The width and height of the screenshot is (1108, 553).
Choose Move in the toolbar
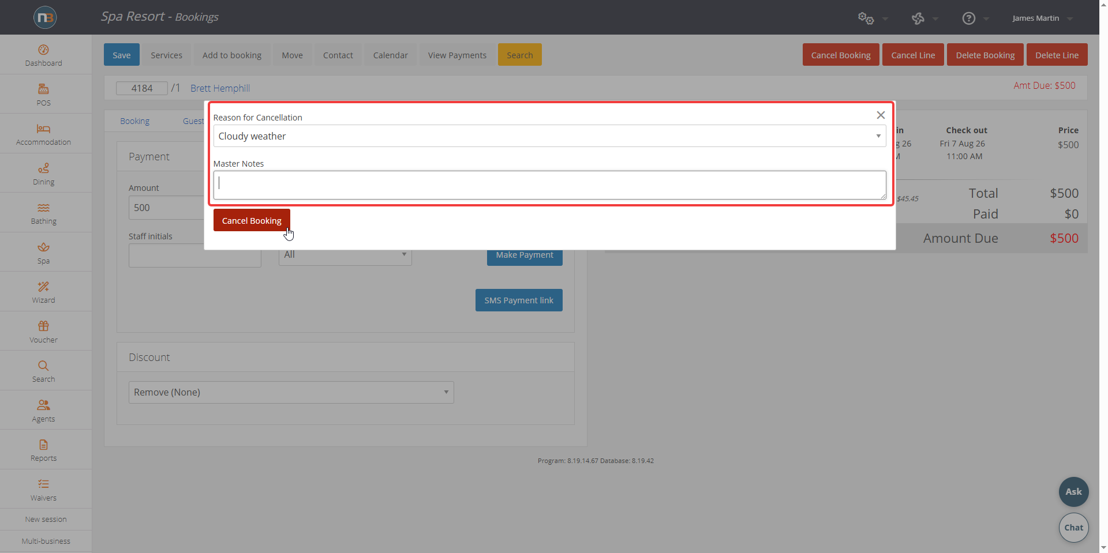click(292, 55)
